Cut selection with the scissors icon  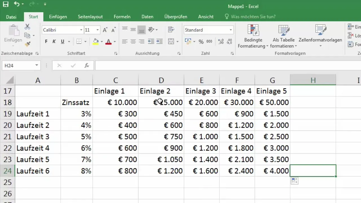click(27, 27)
